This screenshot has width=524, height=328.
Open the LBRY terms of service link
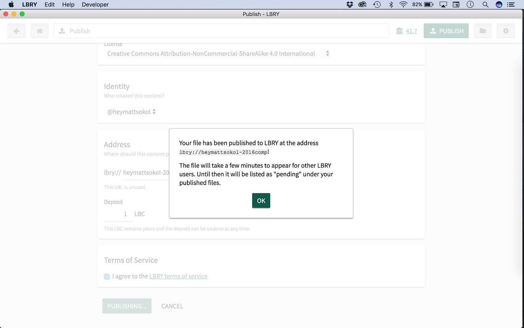(x=178, y=276)
